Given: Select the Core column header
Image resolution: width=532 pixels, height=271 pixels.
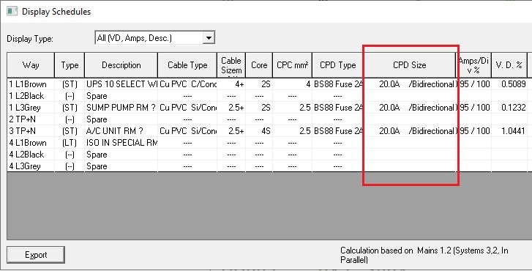Looking at the screenshot, I should coord(259,65).
